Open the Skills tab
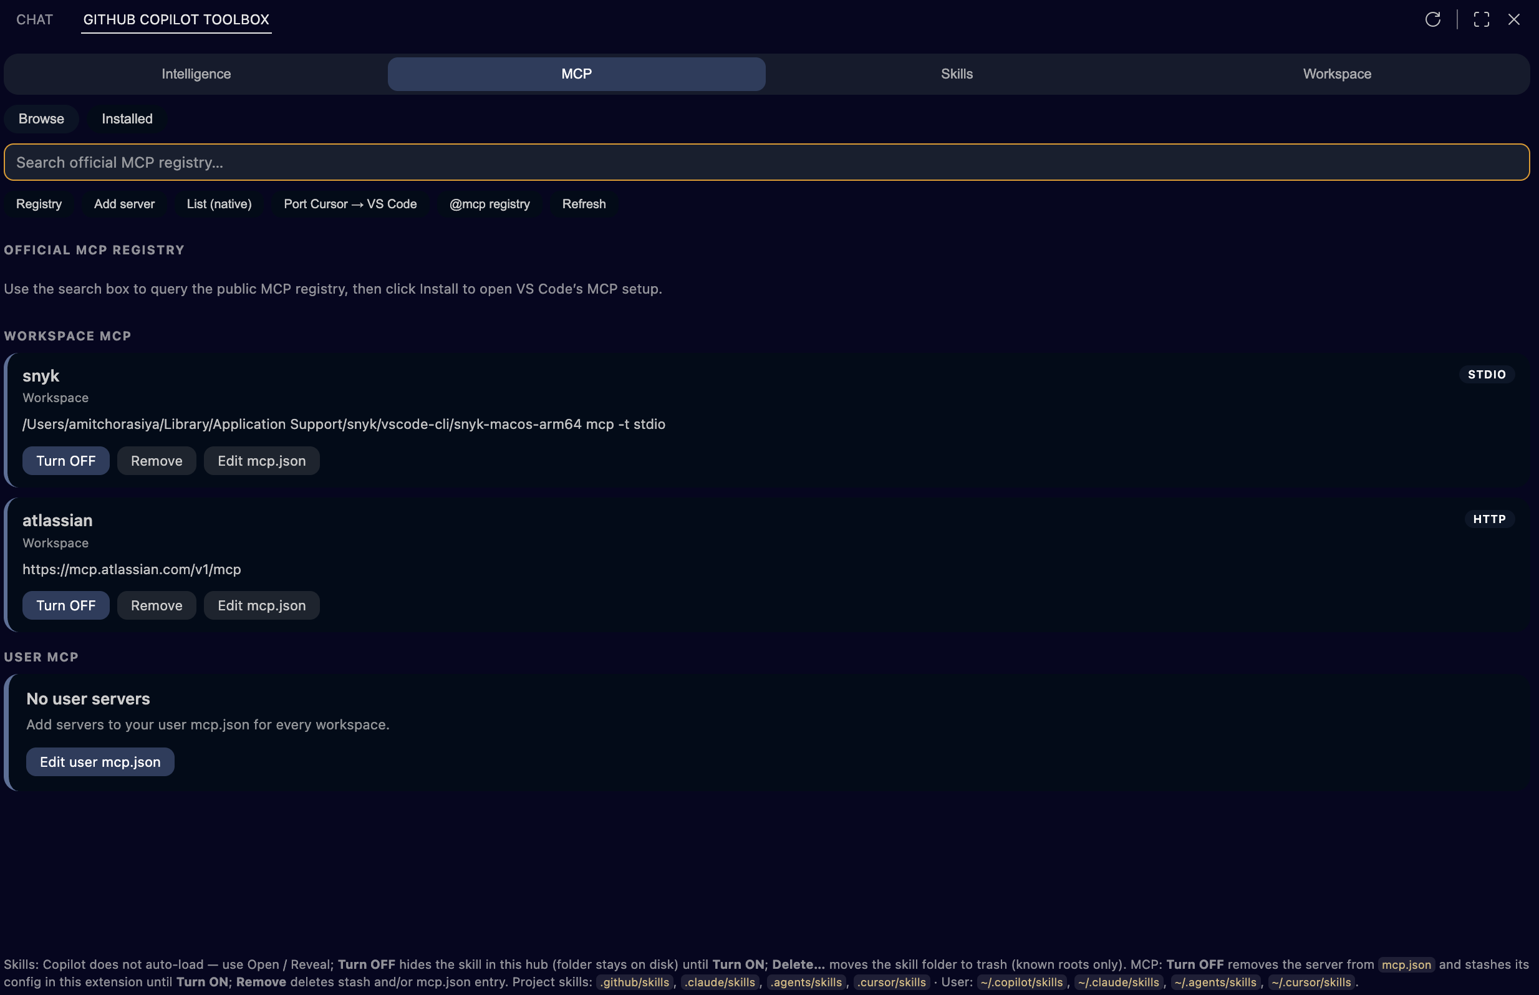The width and height of the screenshot is (1539, 995). (x=955, y=74)
